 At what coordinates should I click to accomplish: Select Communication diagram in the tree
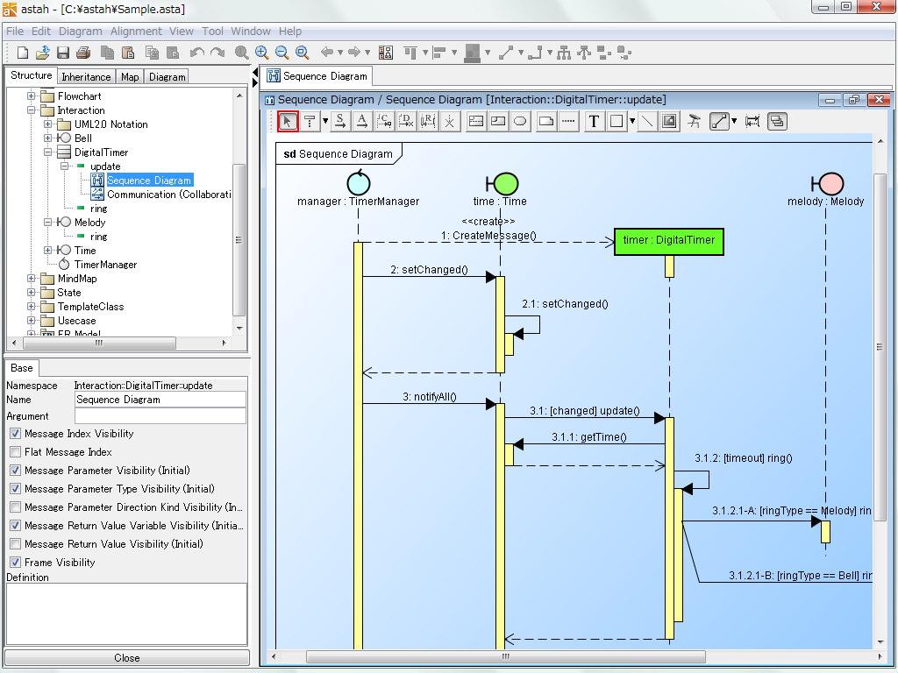tap(168, 195)
